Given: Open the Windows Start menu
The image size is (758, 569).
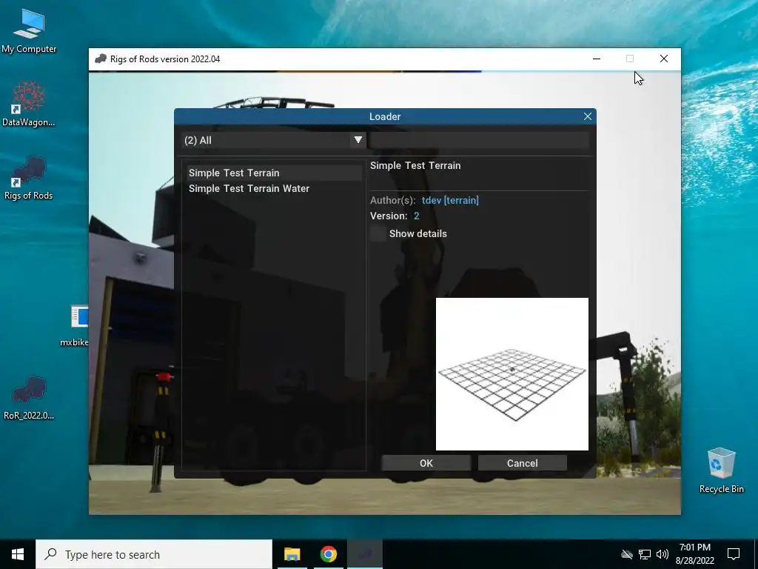Looking at the screenshot, I should [18, 554].
